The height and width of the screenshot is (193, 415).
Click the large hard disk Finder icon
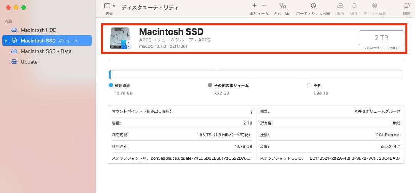[x=120, y=38]
